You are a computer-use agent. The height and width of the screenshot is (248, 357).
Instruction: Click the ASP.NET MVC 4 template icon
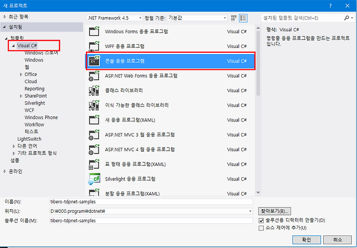point(94,149)
